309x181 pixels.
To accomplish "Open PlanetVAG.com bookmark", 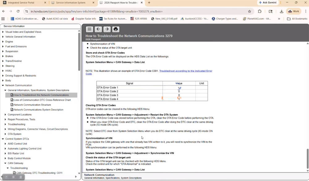I will [x=257, y=19].
